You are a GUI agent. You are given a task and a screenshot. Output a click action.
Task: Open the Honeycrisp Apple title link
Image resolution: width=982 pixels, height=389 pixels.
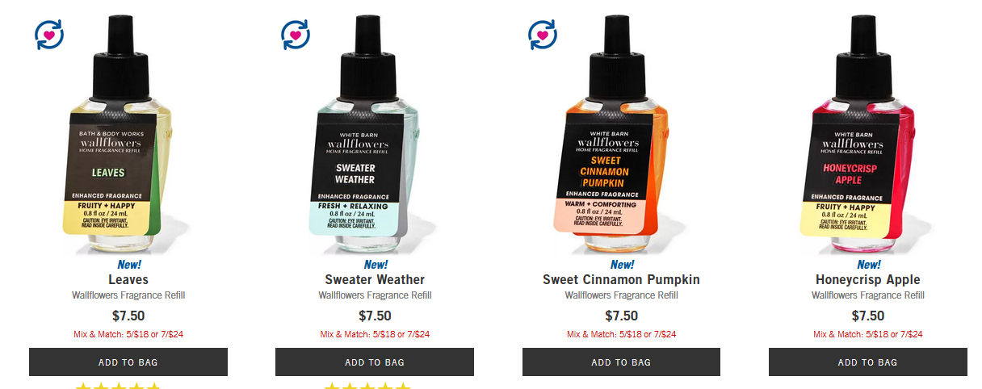868,280
